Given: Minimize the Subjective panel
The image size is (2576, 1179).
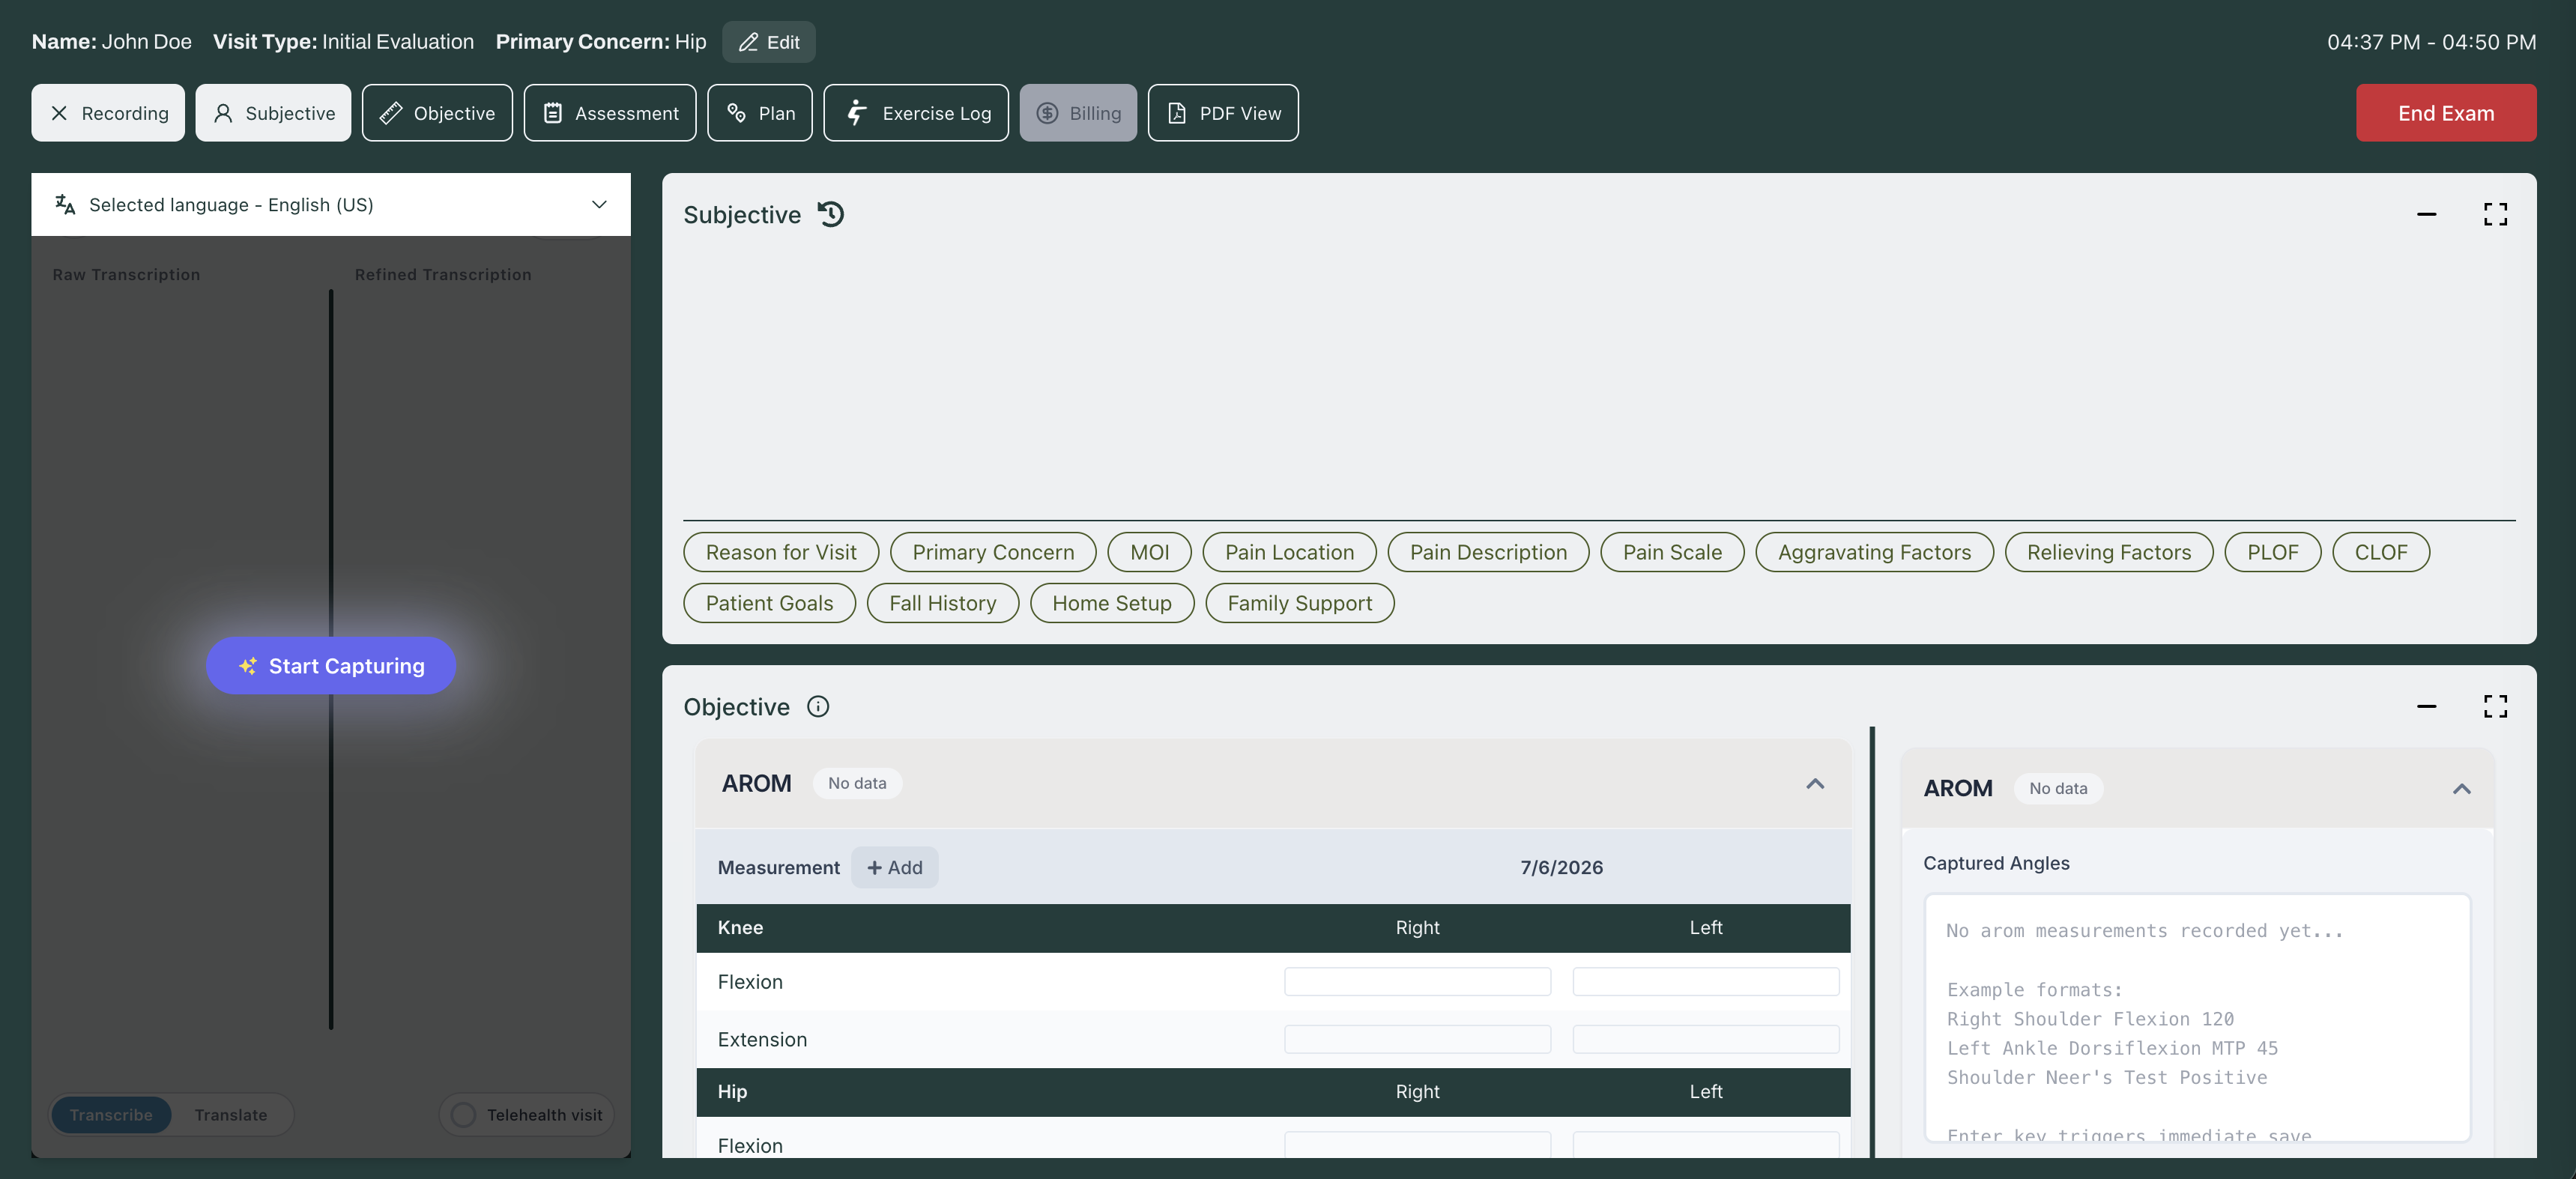Looking at the screenshot, I should click(x=2426, y=214).
